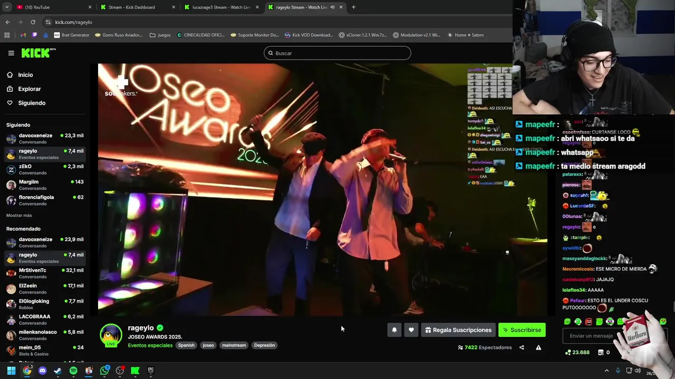Open LACOBRAAA recommended channel

(45, 320)
